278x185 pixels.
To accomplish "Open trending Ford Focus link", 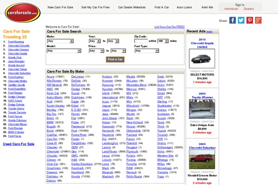I will coord(14,136).
